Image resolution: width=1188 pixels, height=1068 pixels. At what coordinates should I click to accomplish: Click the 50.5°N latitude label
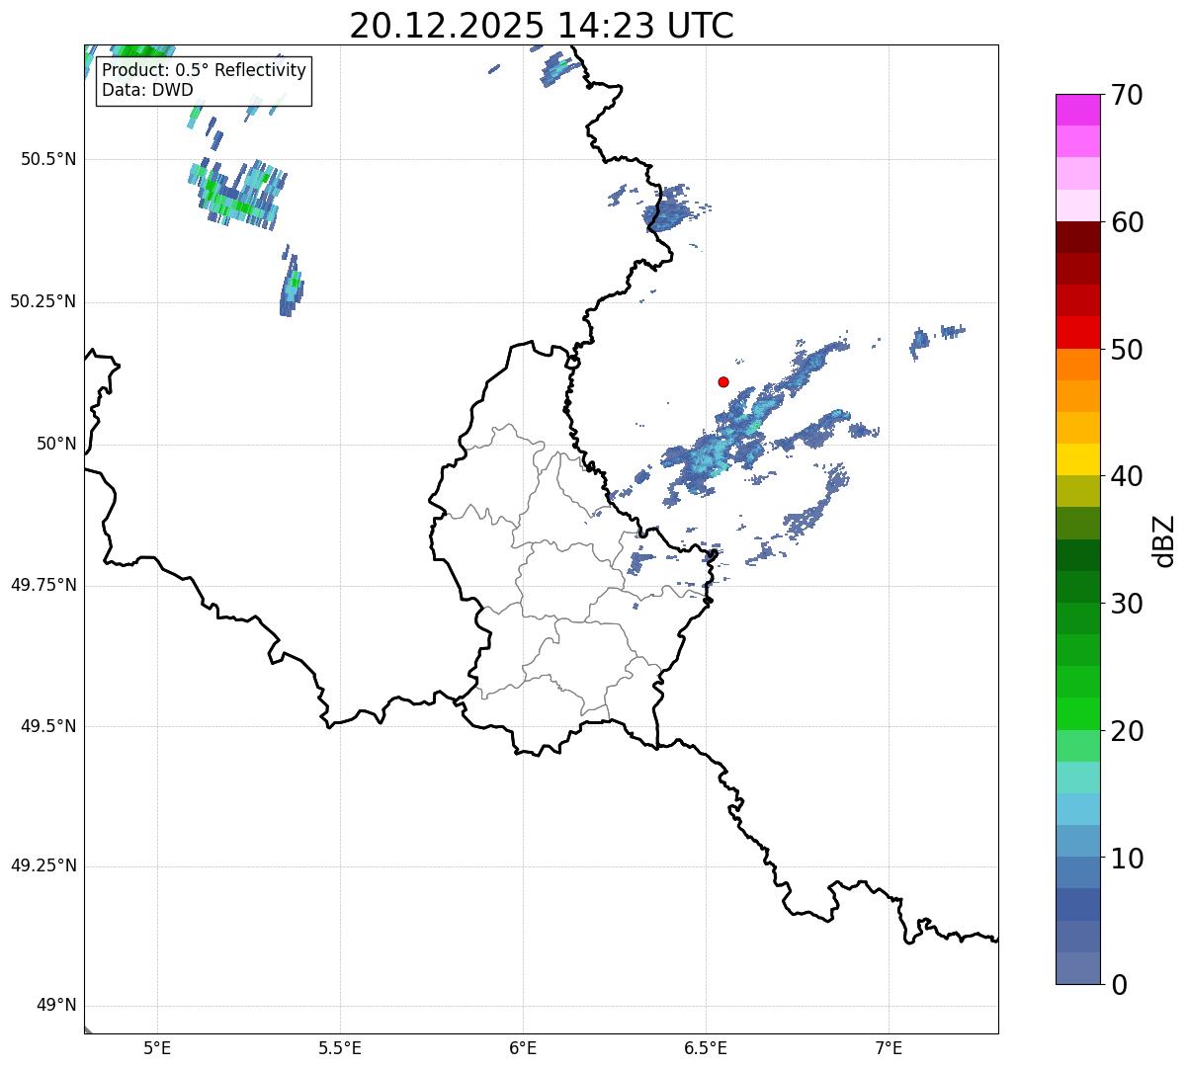(48, 159)
